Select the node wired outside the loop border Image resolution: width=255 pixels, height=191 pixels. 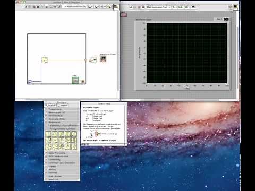coord(93,60)
